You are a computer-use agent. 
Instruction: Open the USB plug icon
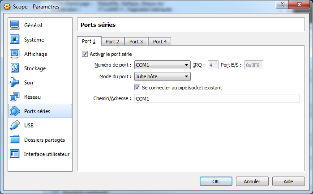tap(15, 126)
